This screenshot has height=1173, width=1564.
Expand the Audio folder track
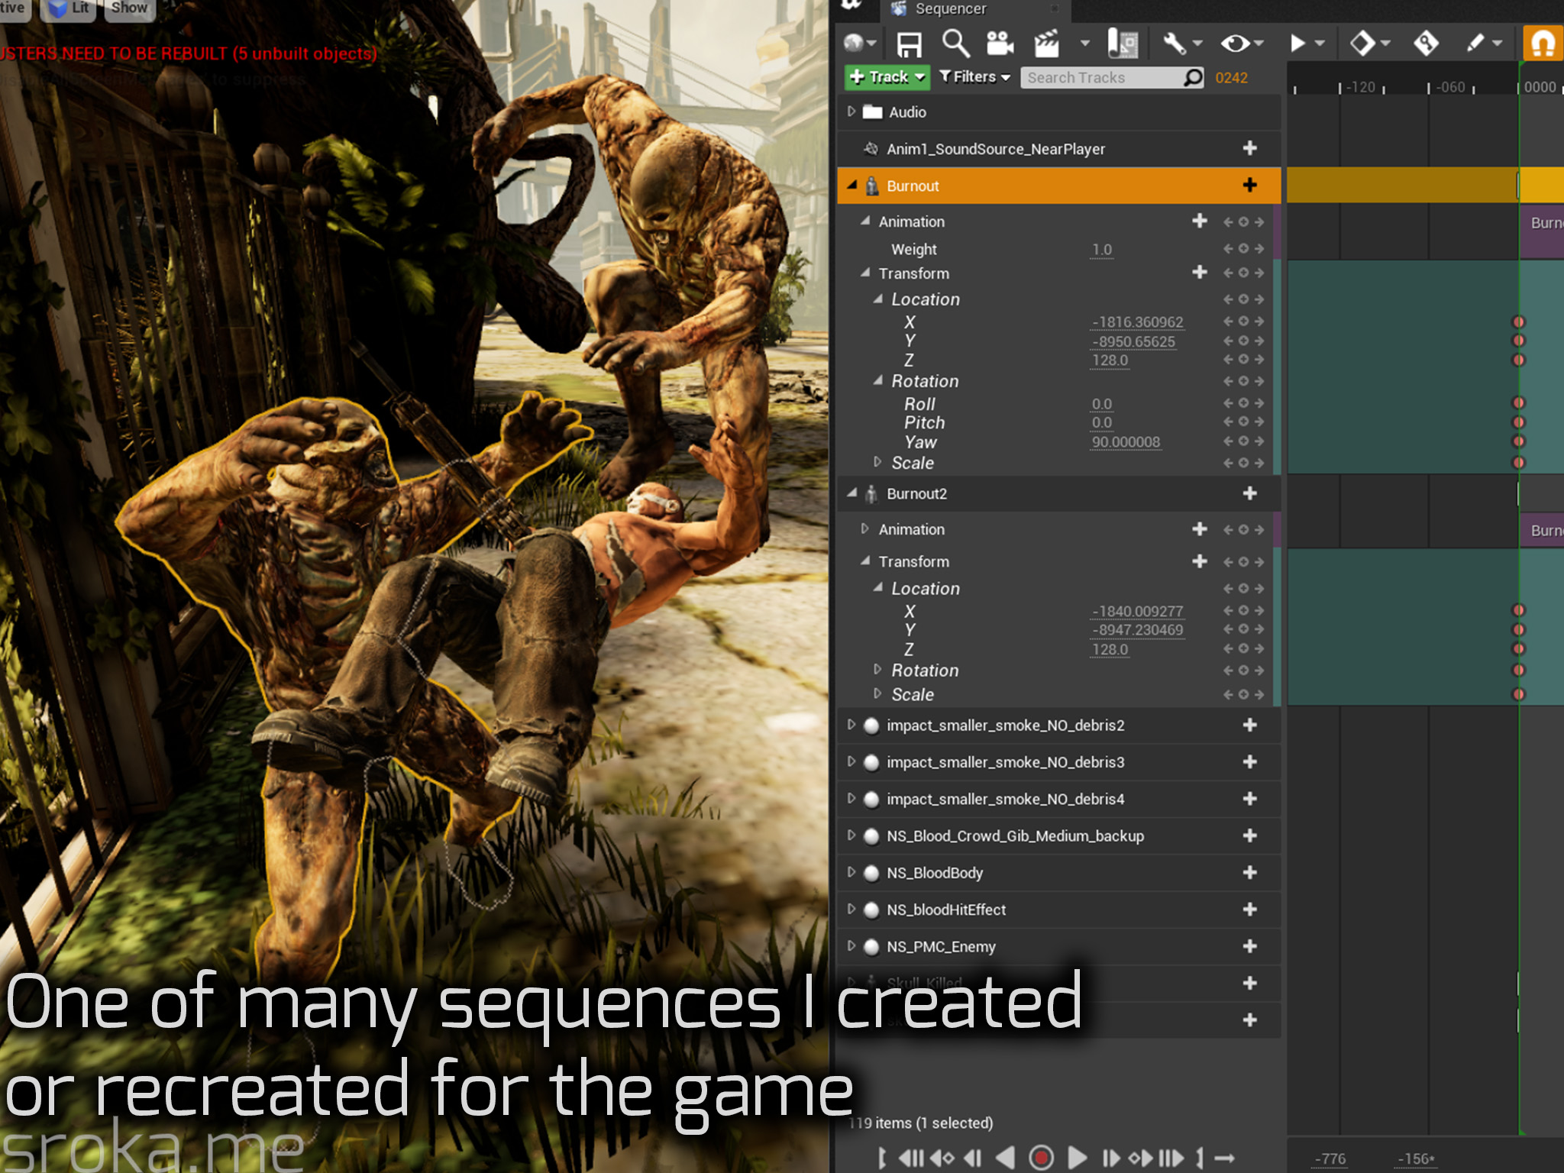(x=851, y=111)
